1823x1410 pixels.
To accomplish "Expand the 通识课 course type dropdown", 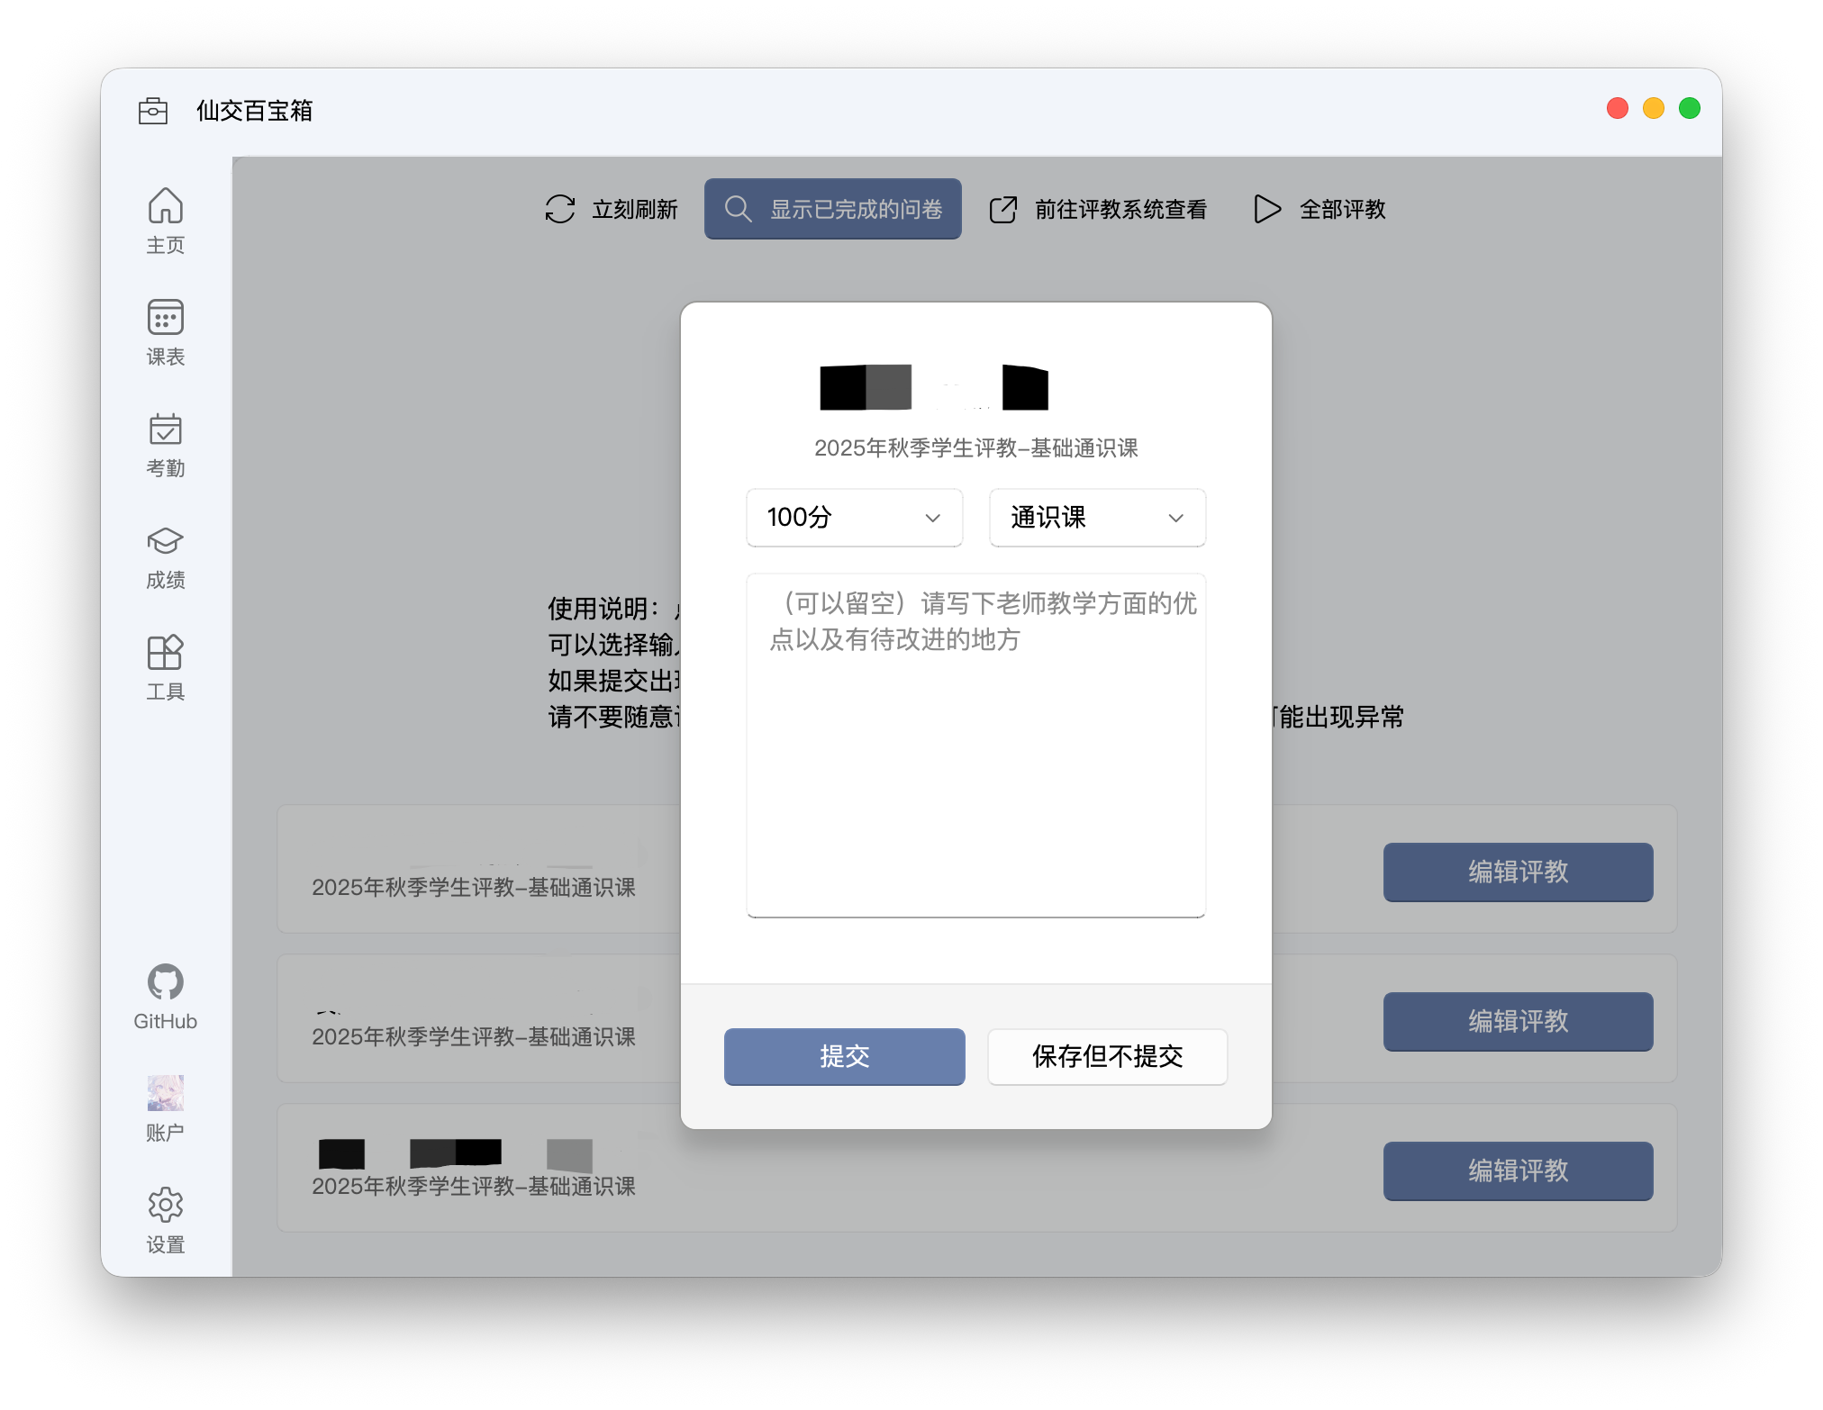I will pos(1096,518).
